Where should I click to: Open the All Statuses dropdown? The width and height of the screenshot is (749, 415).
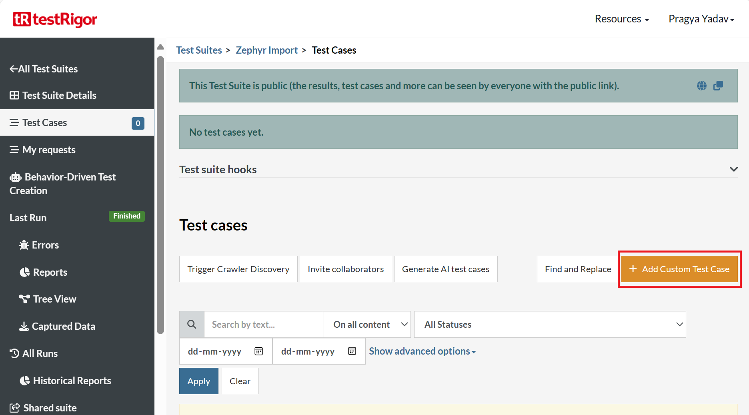pos(550,325)
